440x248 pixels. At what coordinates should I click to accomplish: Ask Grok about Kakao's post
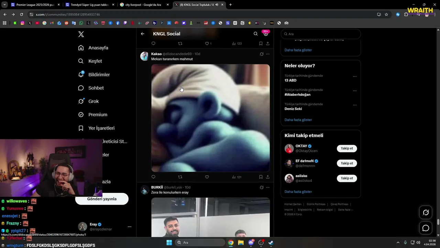point(262,54)
